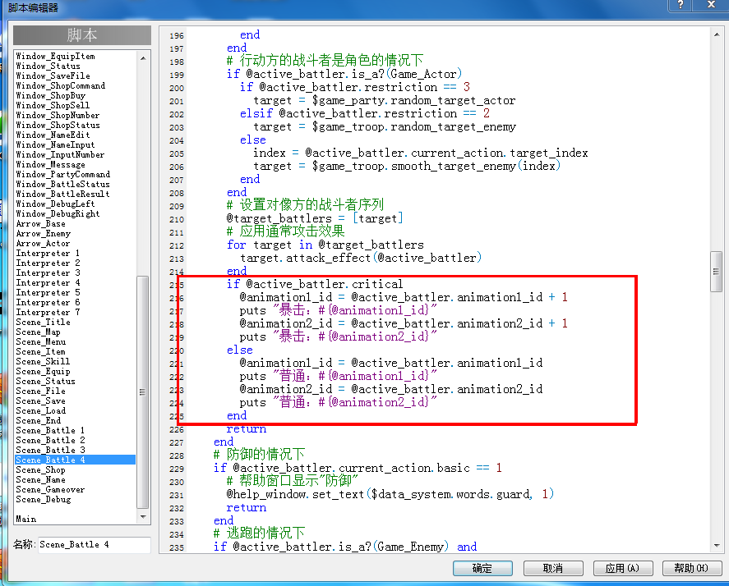Select Window_Message in the list
This screenshot has width=729, height=586.
pos(51,164)
